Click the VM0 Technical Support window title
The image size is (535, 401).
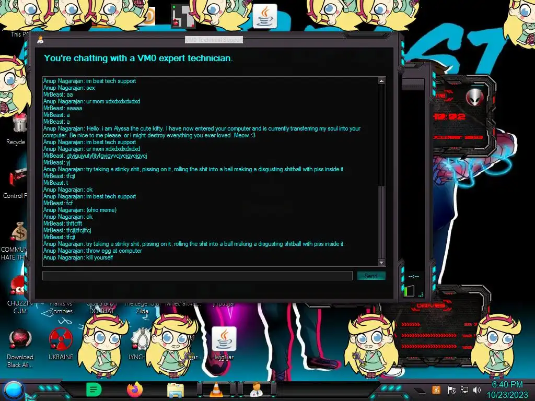click(214, 40)
